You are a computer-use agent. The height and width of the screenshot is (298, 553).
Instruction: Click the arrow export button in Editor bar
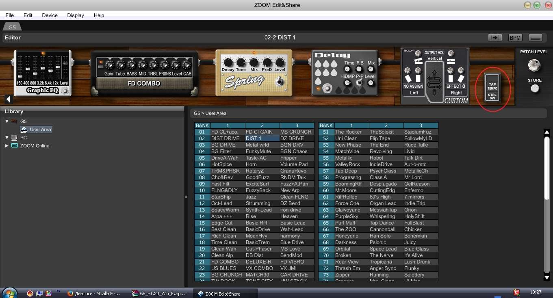coord(495,37)
